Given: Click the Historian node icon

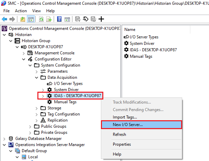Looking at the screenshot, I should coord(11,35).
